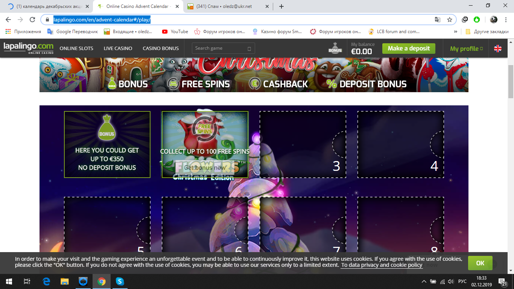Image resolution: width=514 pixels, height=289 pixels.
Task: Open a new browser tab
Action: click(281, 6)
